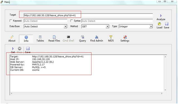Click the Get button in Info panel

[13, 50]
